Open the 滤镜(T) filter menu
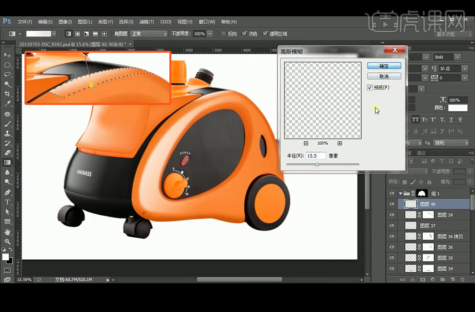The height and width of the screenshot is (312, 475). click(146, 22)
